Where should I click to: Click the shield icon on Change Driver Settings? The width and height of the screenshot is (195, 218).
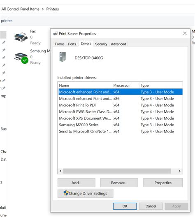(x=66, y=193)
